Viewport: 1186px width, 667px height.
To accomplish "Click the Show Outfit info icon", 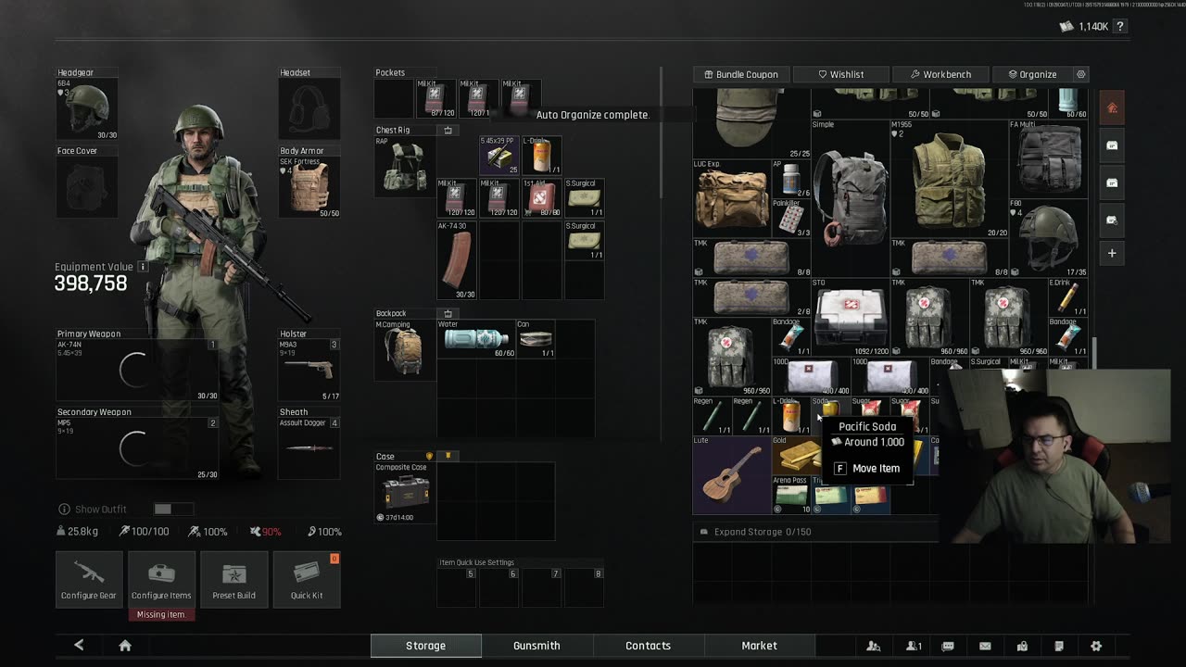I will [x=64, y=509].
